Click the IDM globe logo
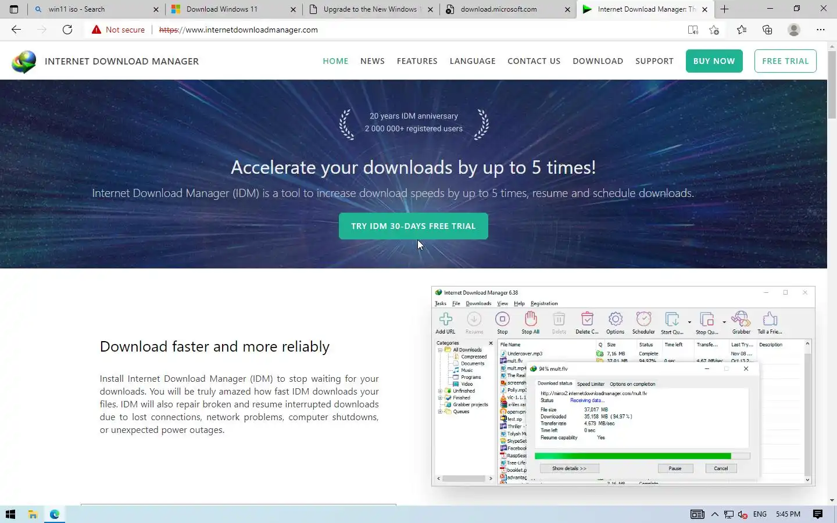 point(24,62)
